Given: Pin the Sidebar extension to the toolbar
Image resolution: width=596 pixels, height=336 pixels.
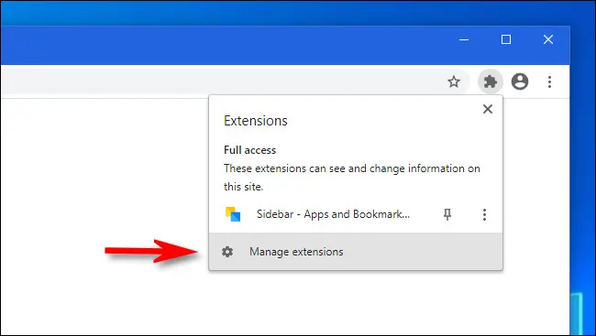Looking at the screenshot, I should coord(447,214).
